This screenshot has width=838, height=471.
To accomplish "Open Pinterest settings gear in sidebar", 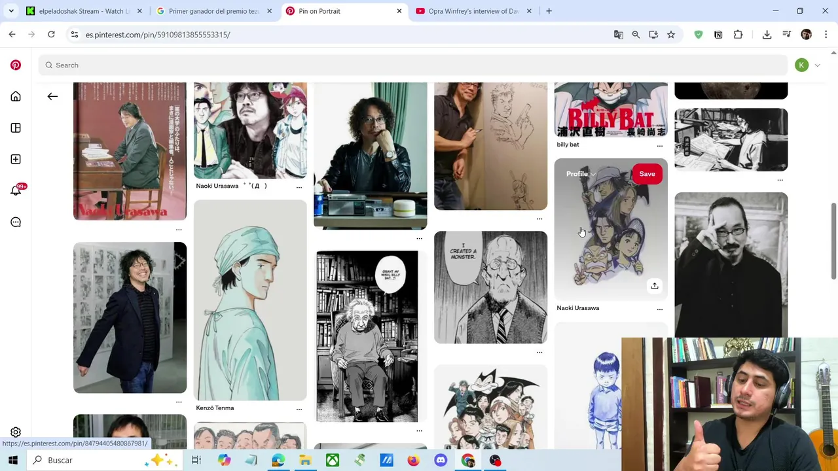I will 16,432.
